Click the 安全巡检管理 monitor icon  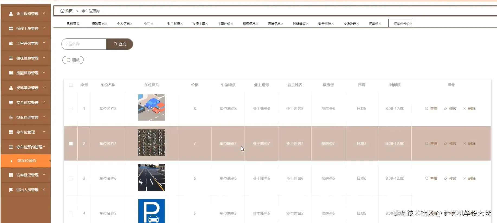coord(11,103)
